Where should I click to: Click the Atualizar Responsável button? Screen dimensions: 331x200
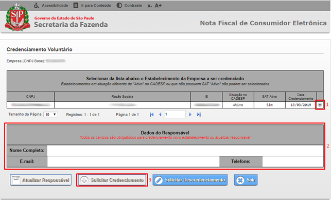click(x=41, y=180)
